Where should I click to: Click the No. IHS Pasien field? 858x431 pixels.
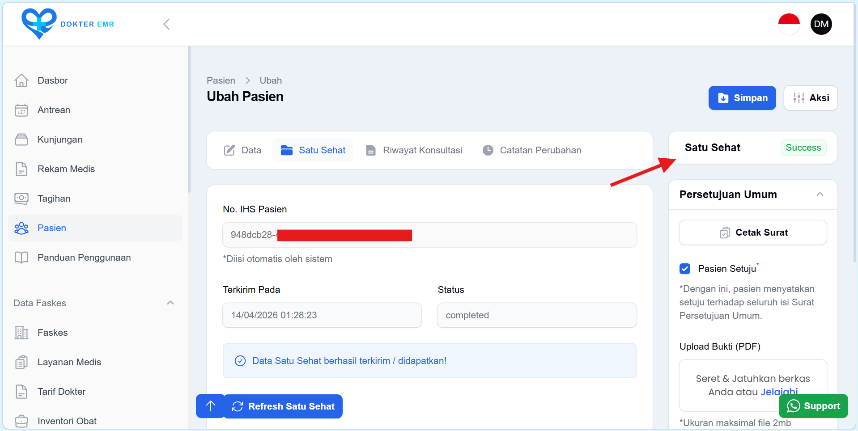click(x=429, y=235)
